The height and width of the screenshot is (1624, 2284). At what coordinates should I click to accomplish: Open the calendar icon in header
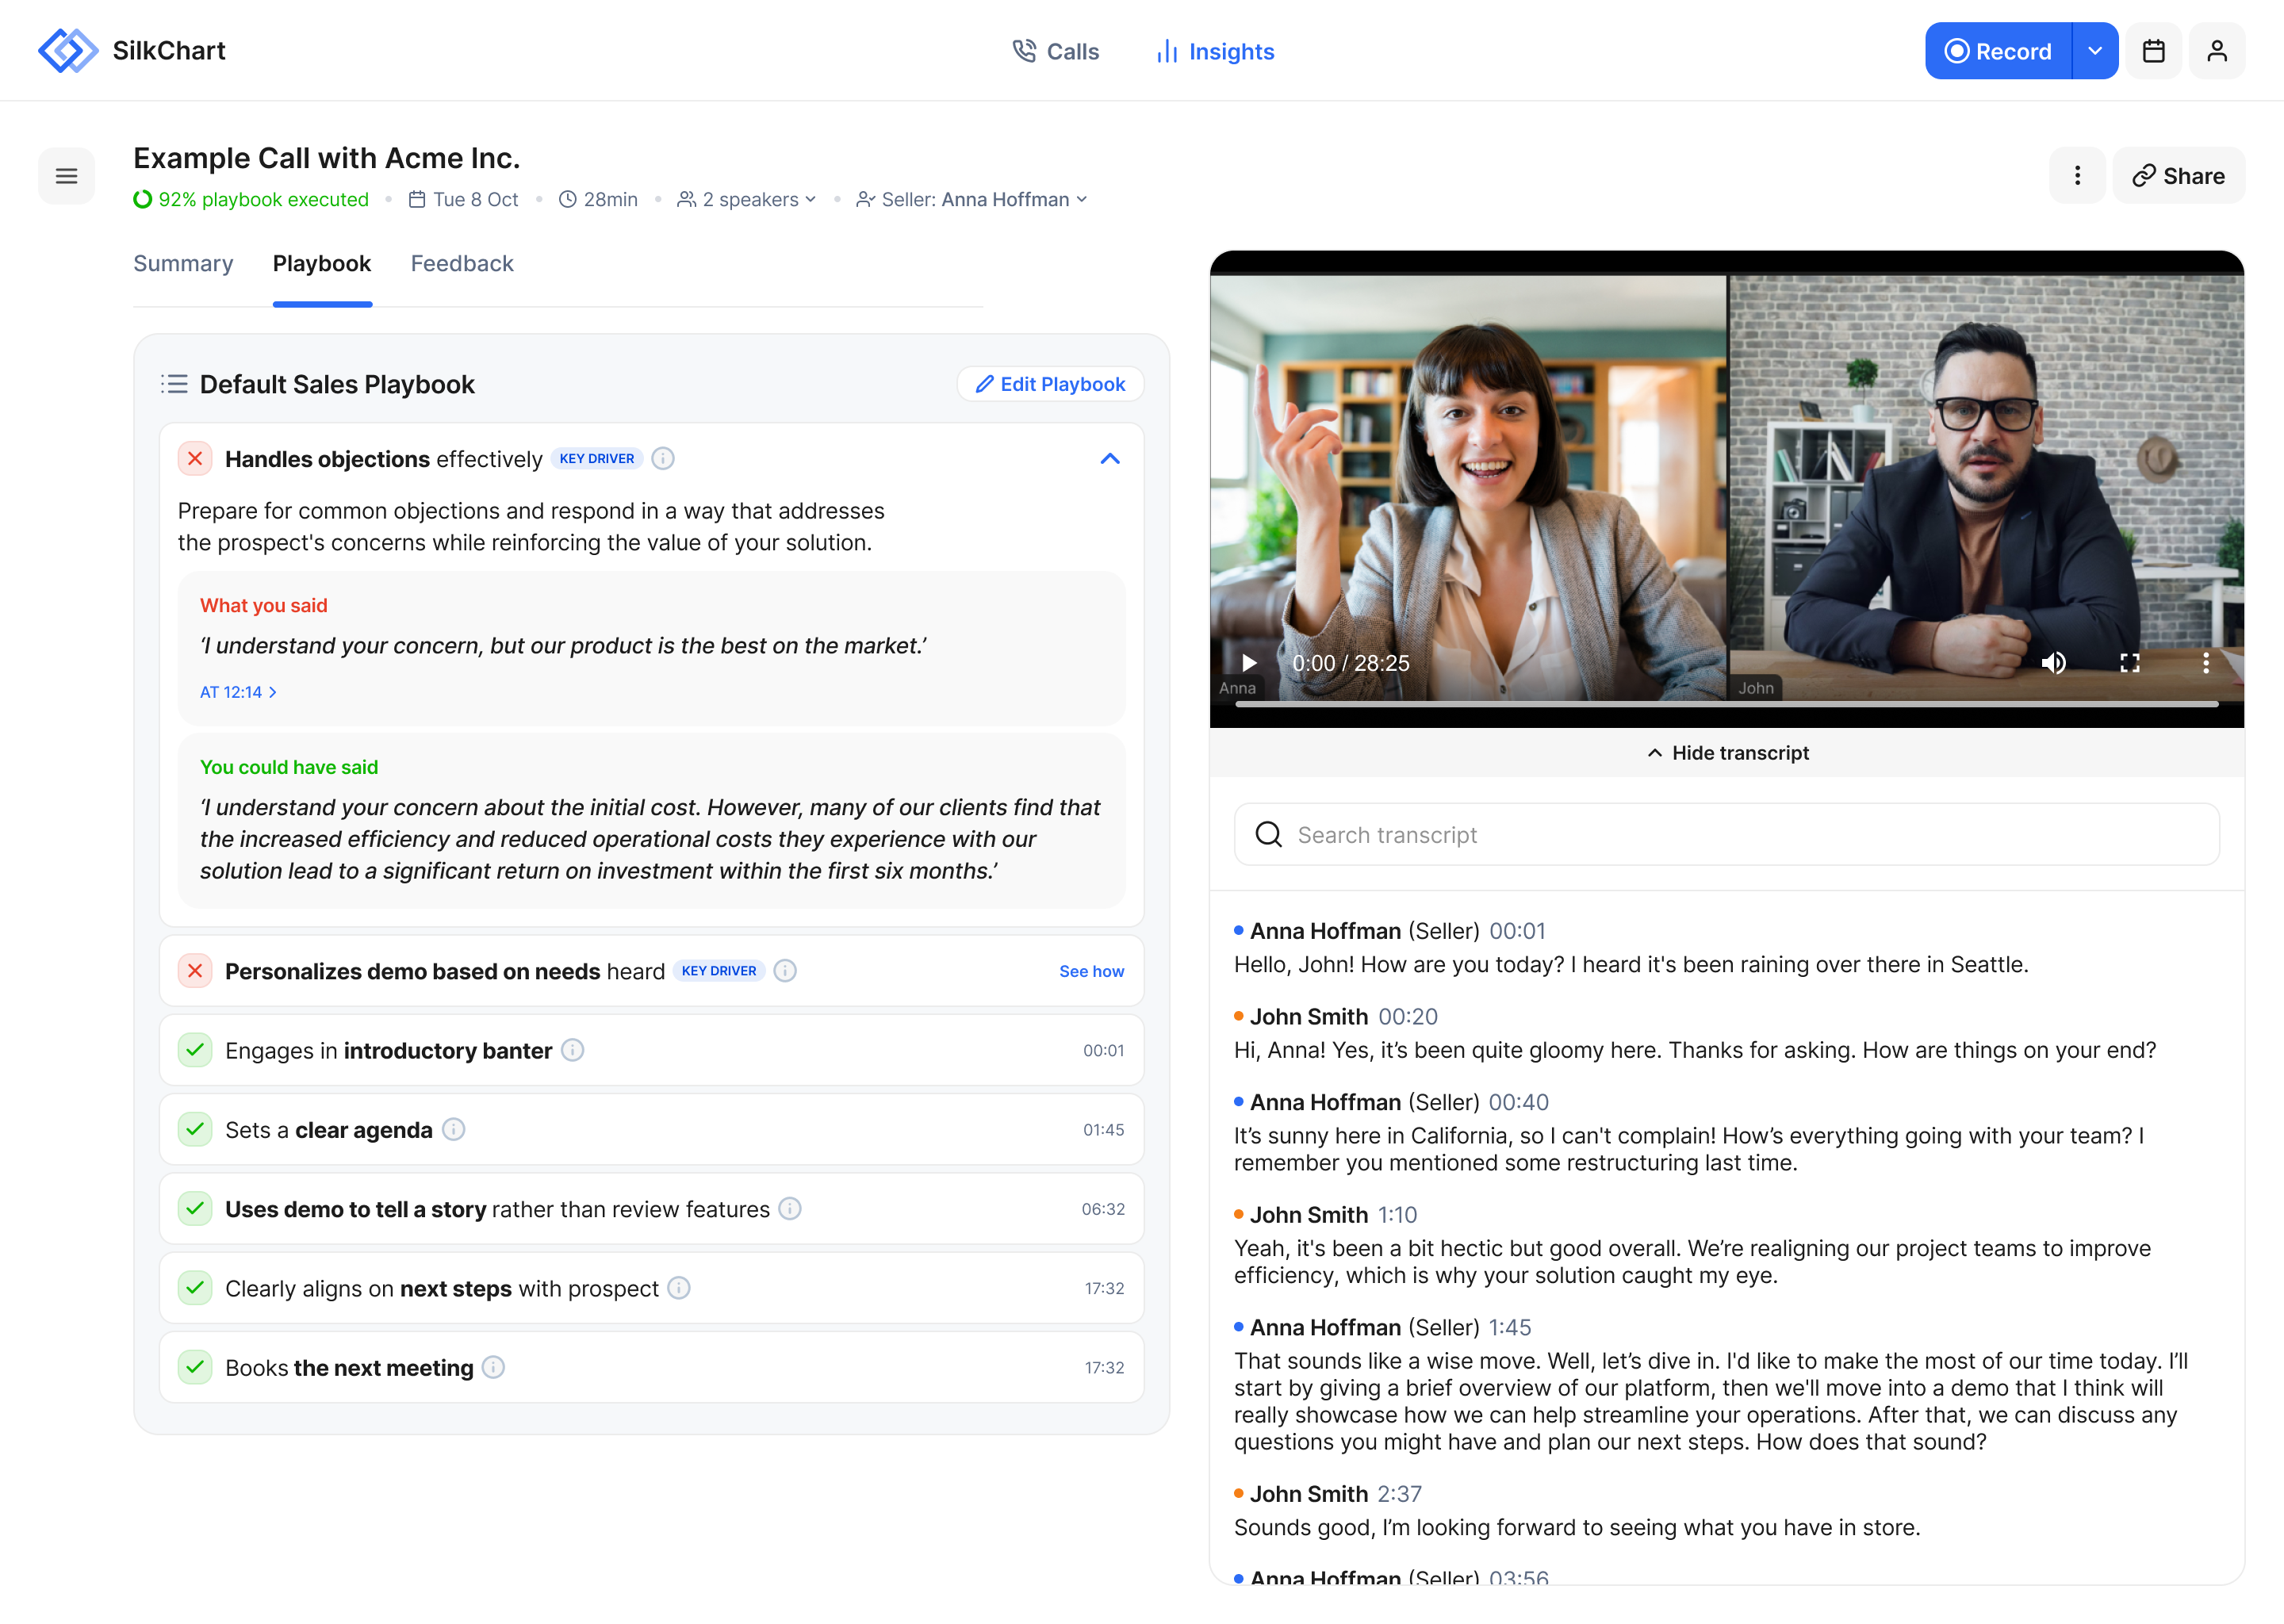2153,51
